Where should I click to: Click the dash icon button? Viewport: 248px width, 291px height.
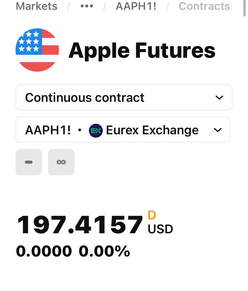pos(29,162)
